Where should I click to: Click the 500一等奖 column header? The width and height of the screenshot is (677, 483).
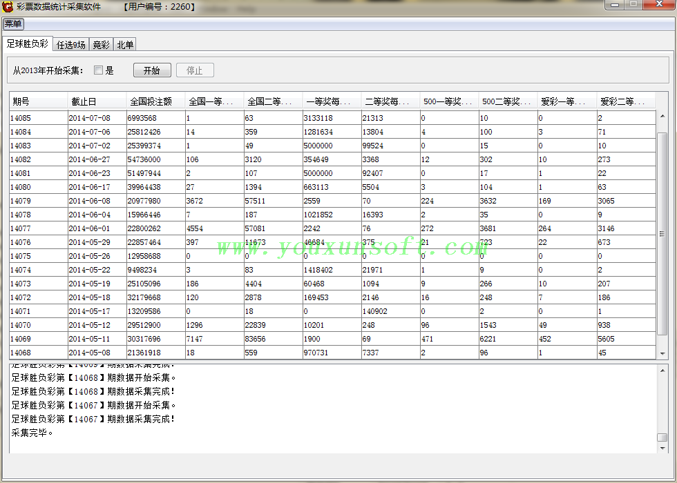pos(450,101)
